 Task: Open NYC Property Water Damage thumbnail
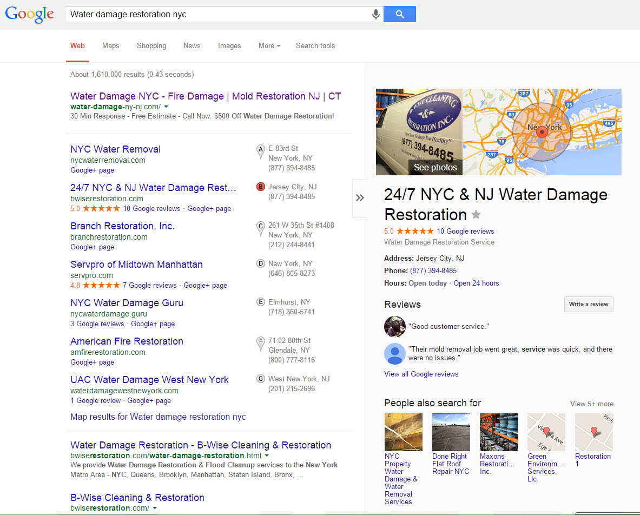tap(403, 432)
